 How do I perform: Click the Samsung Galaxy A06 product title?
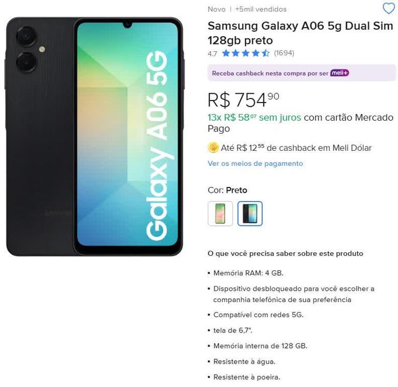pos(300,33)
